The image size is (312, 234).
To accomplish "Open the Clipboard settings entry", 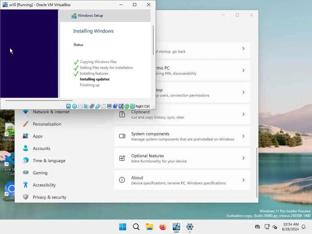I will coord(182,115).
